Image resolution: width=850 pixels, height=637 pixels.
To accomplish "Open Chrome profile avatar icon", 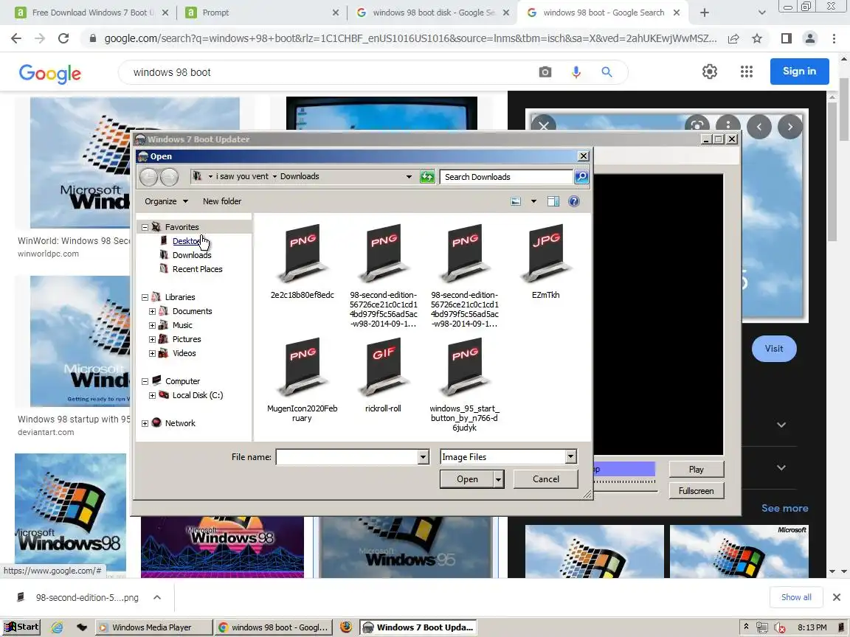I will [x=810, y=38].
